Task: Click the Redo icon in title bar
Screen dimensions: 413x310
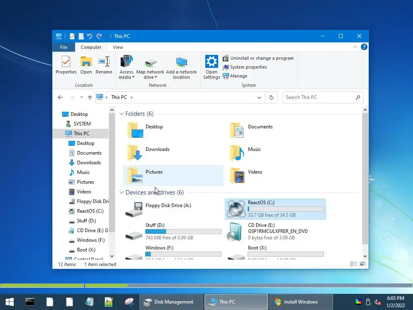Action: (99, 36)
